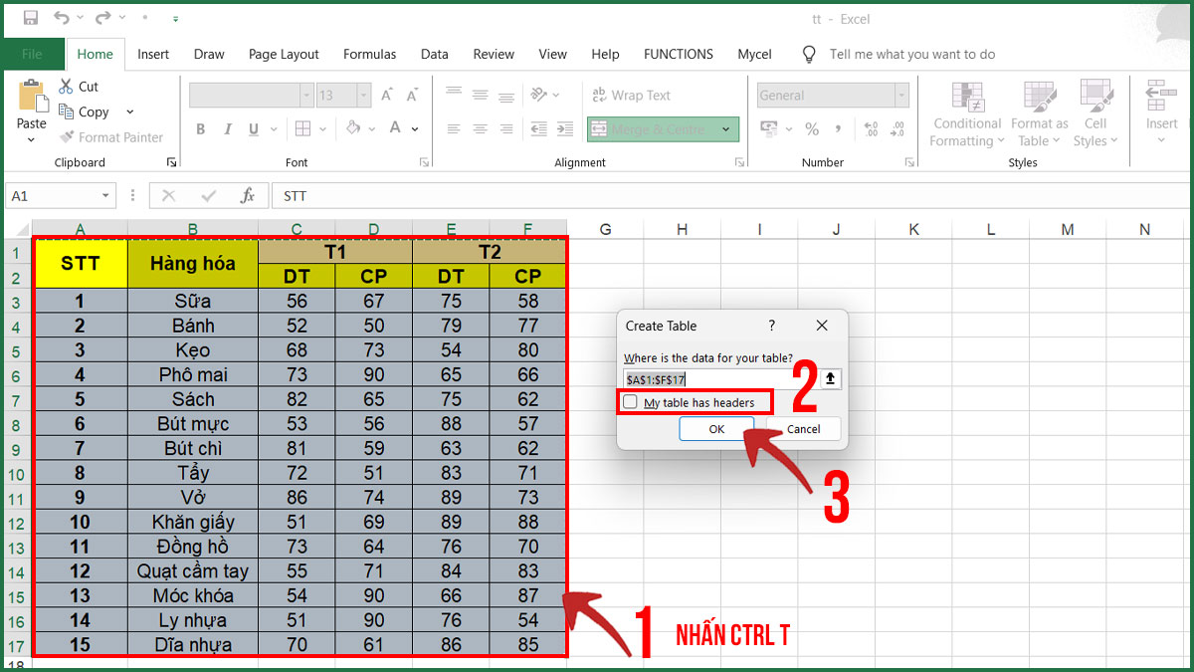Screen dimensions: 1194x672
Task: Open the FUNCTIONS ribbon tab
Action: click(x=678, y=54)
